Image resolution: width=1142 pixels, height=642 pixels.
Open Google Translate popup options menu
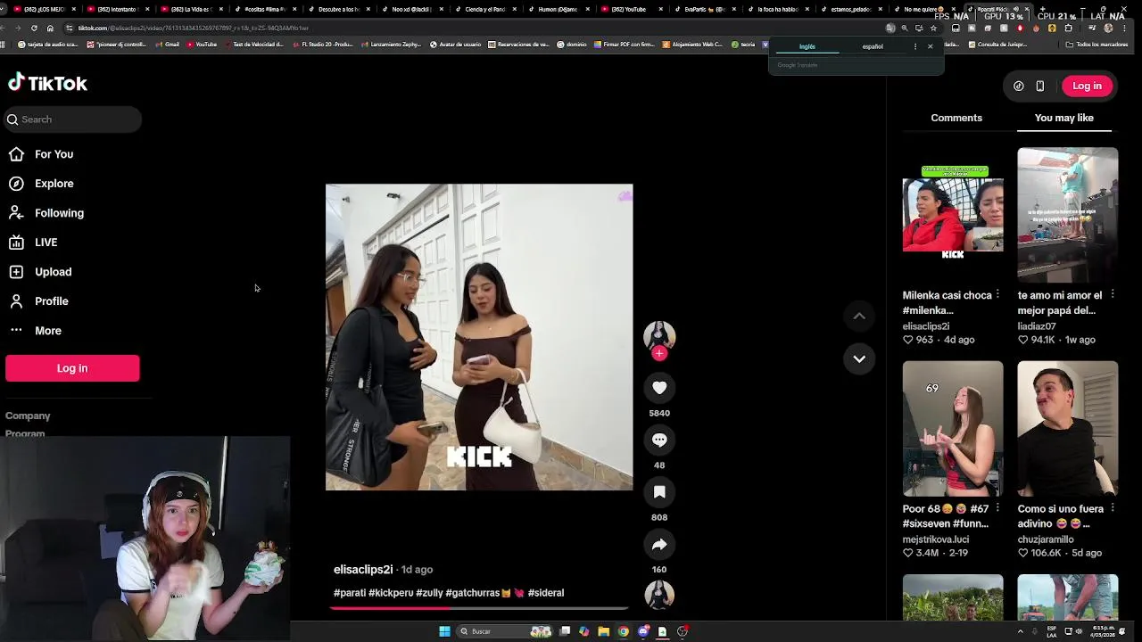pos(914,46)
